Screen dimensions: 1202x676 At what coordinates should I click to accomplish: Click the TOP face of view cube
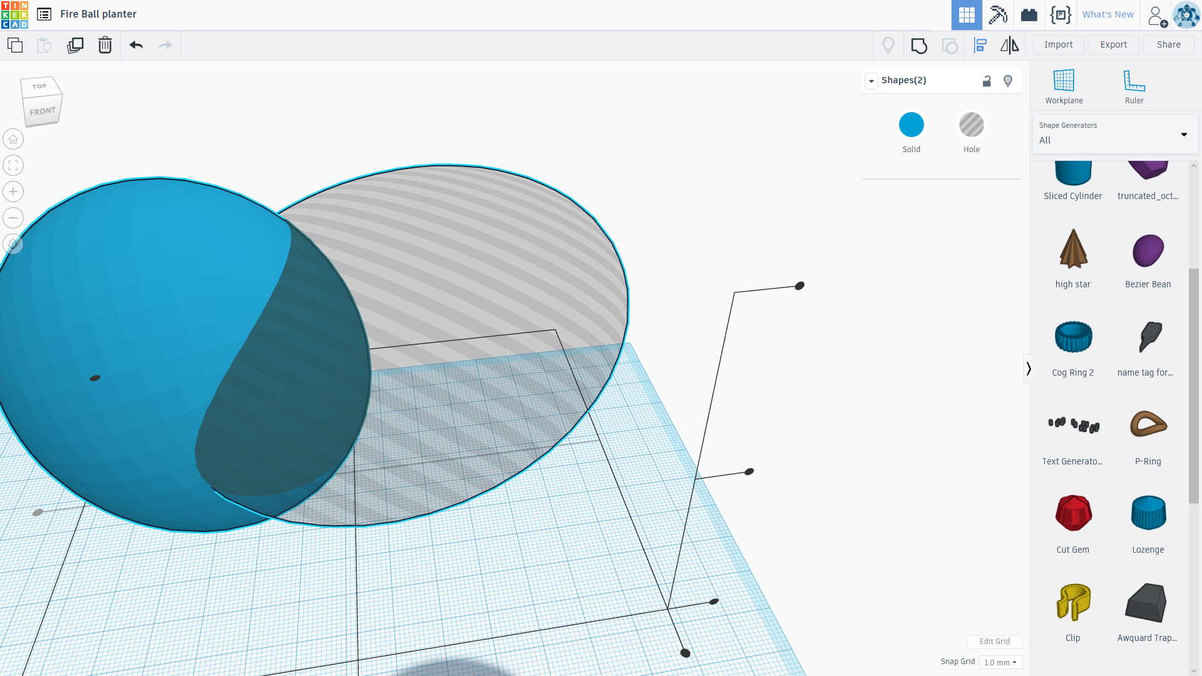click(40, 86)
